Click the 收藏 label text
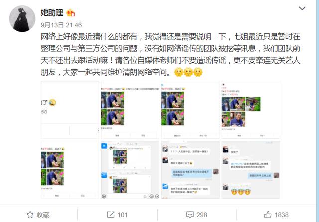Viewport: 319px width, 222px height. (43, 215)
